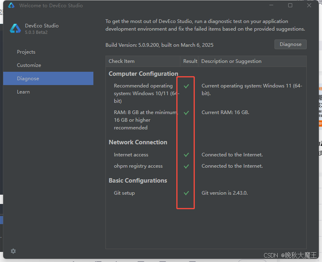The width and height of the screenshot is (322, 262).
Task: Click the ohpm registry access check item
Action: 138,166
